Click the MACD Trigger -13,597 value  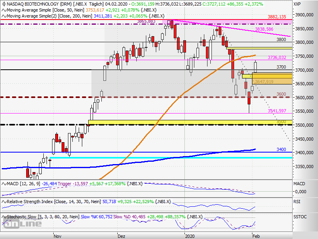pos(73,184)
